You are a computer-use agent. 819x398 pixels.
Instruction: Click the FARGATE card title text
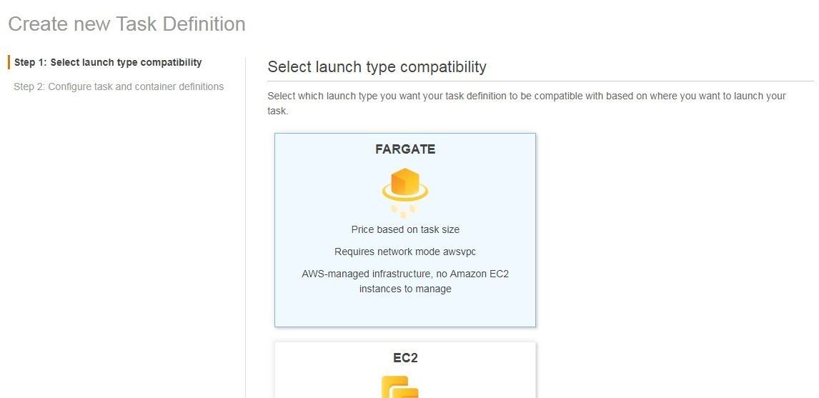coord(405,149)
